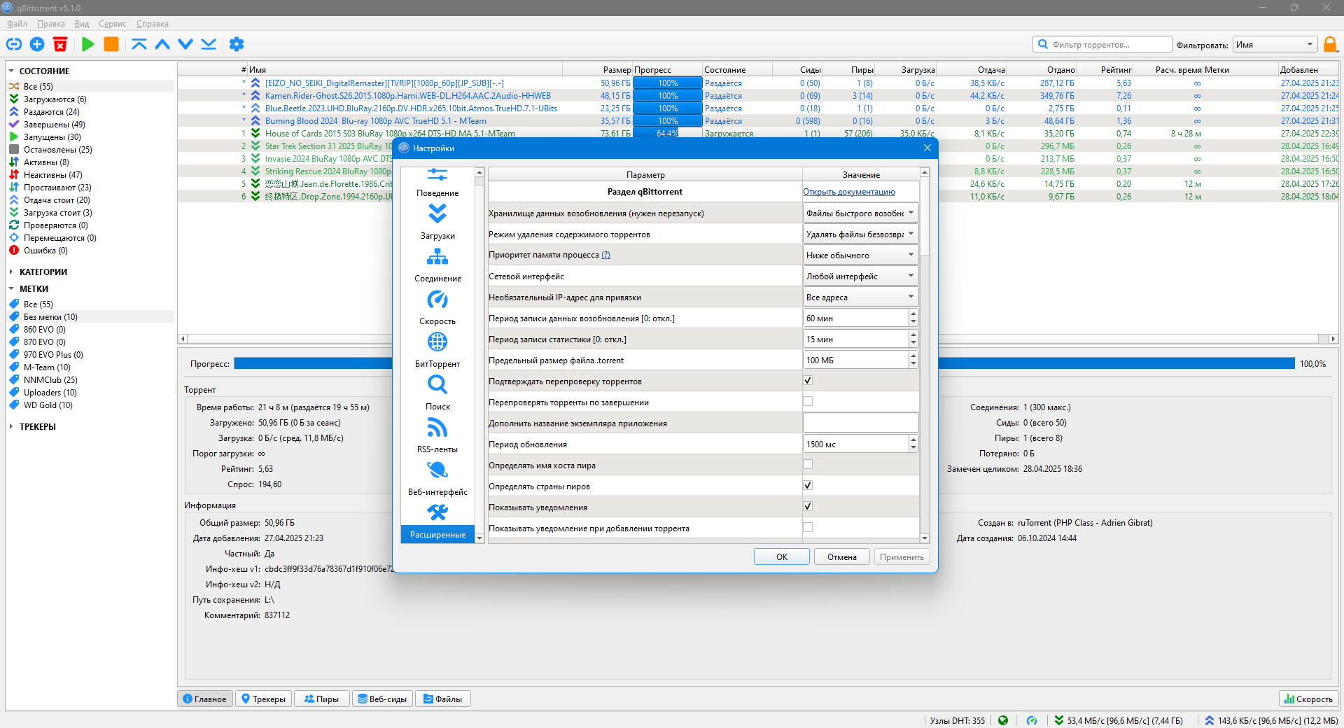Open Загрузки section in settings sidebar

point(437,222)
